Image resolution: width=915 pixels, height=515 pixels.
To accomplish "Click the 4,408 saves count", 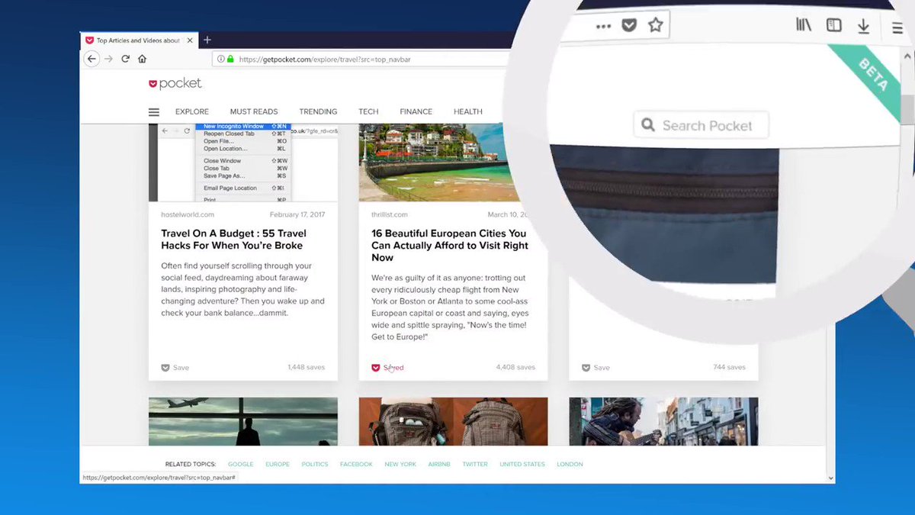I will click(x=515, y=368).
